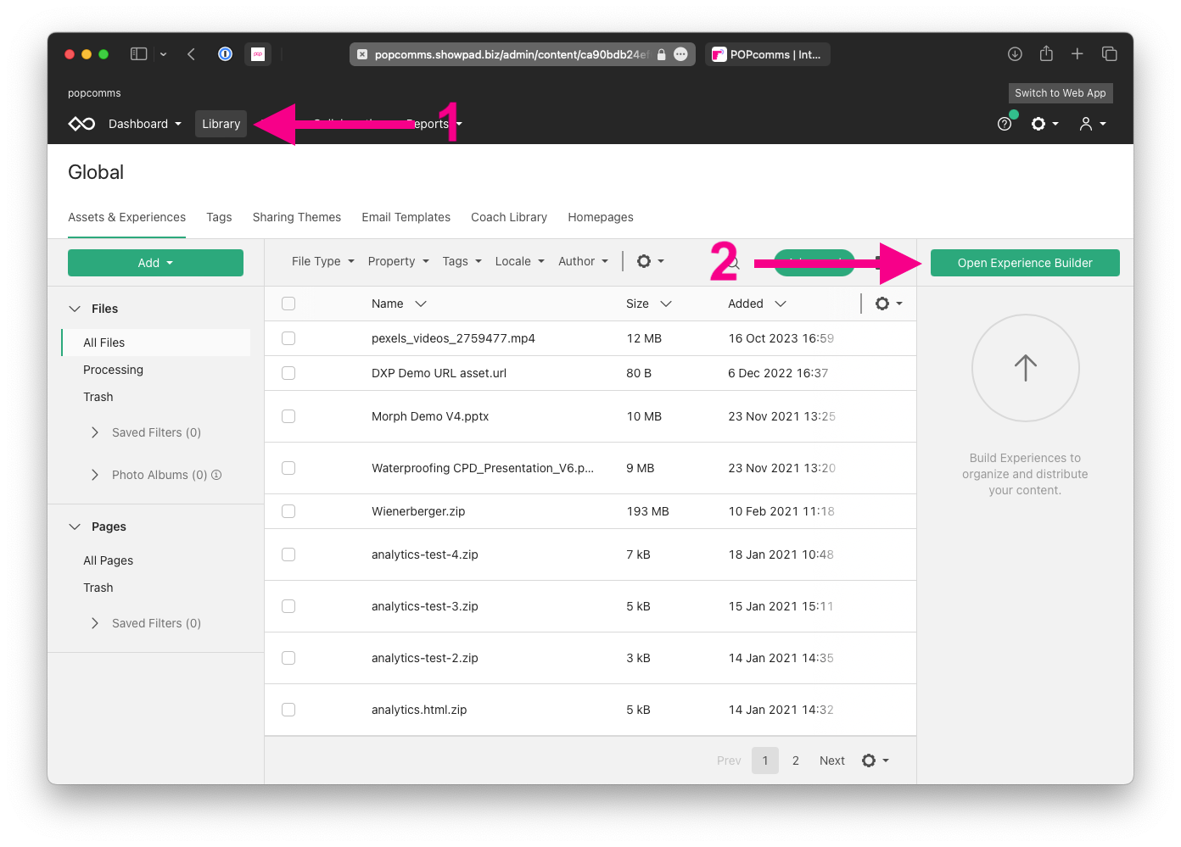Click the browser share icon
Image resolution: width=1181 pixels, height=847 pixels.
point(1045,53)
